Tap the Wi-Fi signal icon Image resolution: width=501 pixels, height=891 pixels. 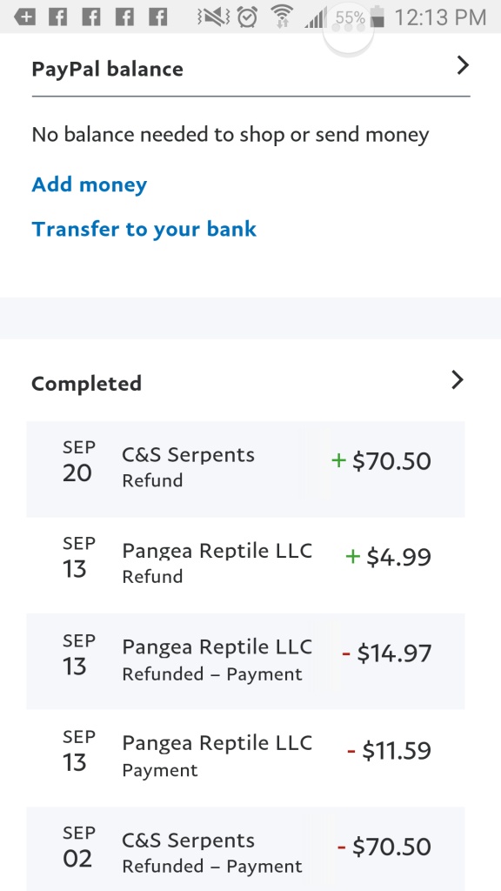pos(281,17)
